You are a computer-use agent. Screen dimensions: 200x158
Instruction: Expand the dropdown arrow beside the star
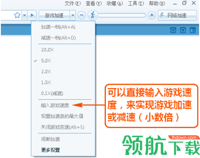pyautogui.click(x=24, y=15)
